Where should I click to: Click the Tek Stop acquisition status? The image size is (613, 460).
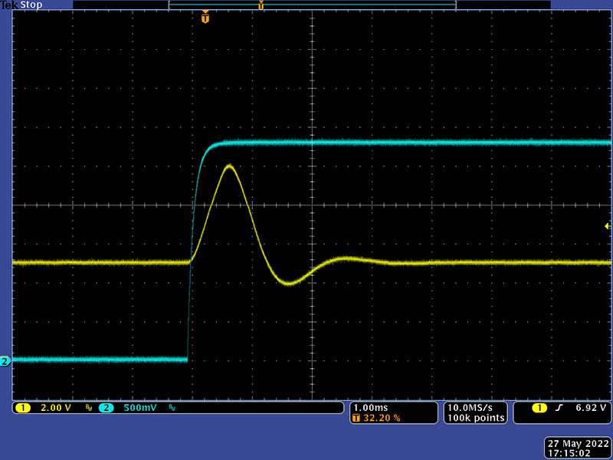(x=22, y=5)
